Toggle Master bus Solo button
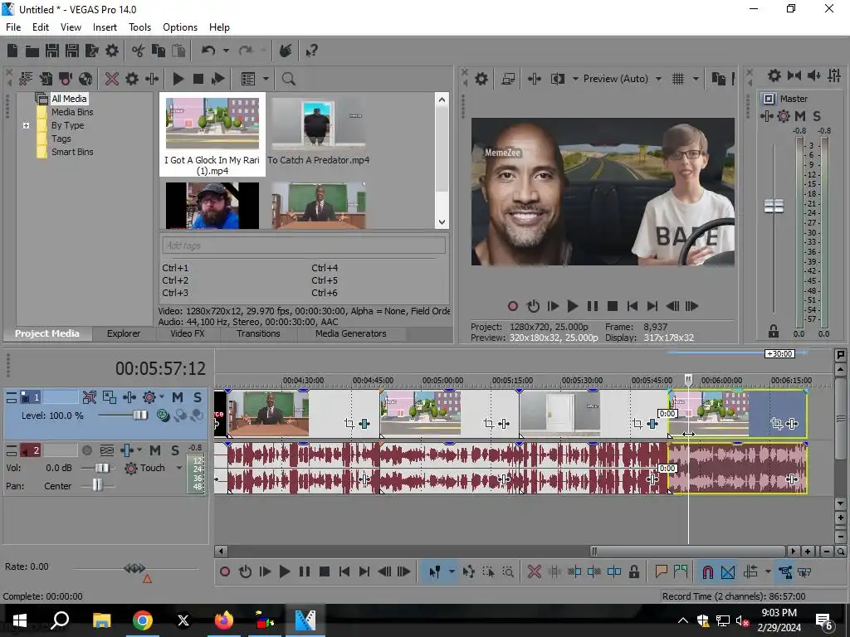 pyautogui.click(x=817, y=116)
